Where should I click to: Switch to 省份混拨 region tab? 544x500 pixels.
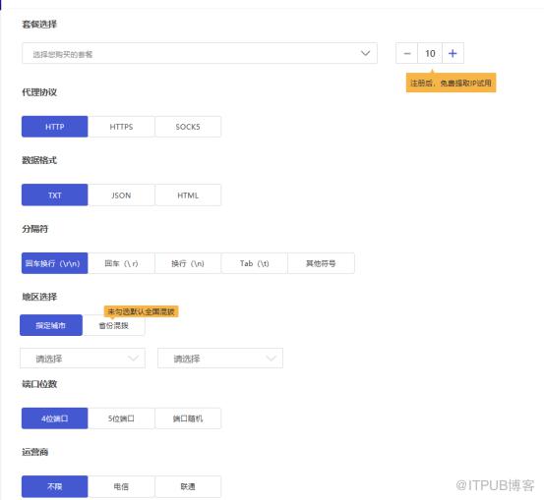click(114, 325)
